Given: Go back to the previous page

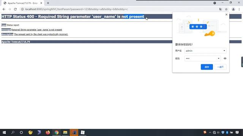Looking at the screenshot, I should [4, 9].
